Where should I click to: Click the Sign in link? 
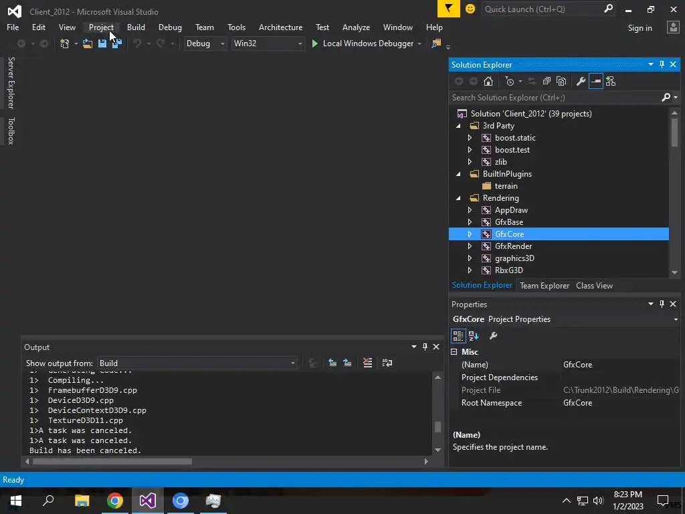tap(640, 28)
